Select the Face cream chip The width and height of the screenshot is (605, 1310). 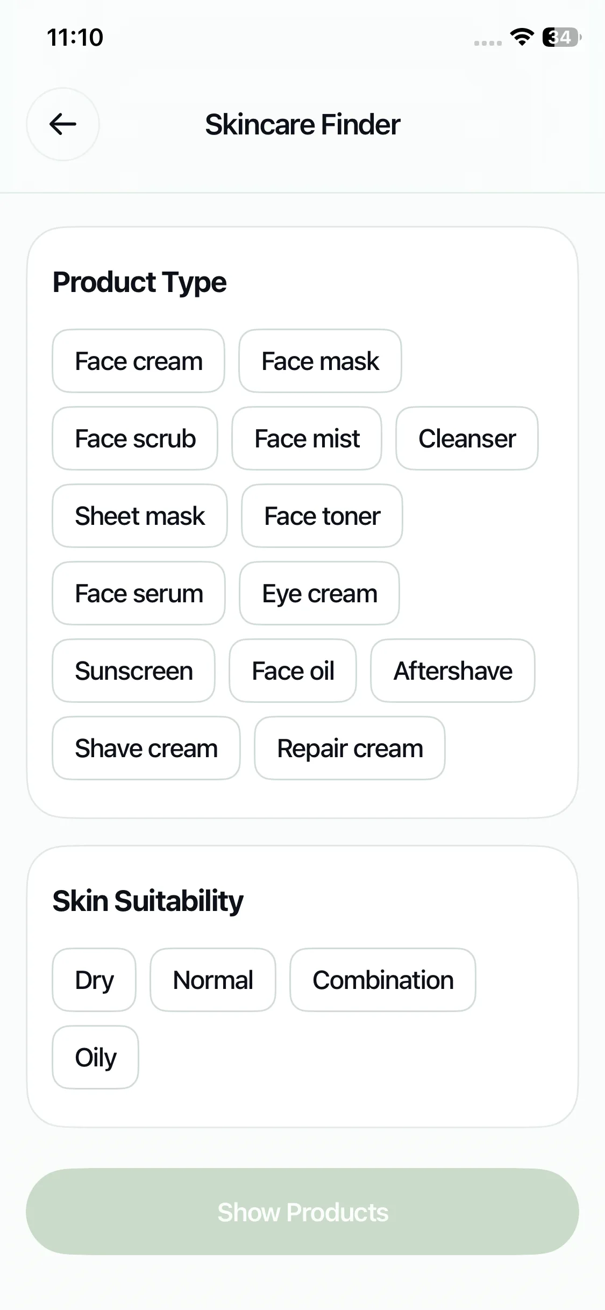(138, 361)
